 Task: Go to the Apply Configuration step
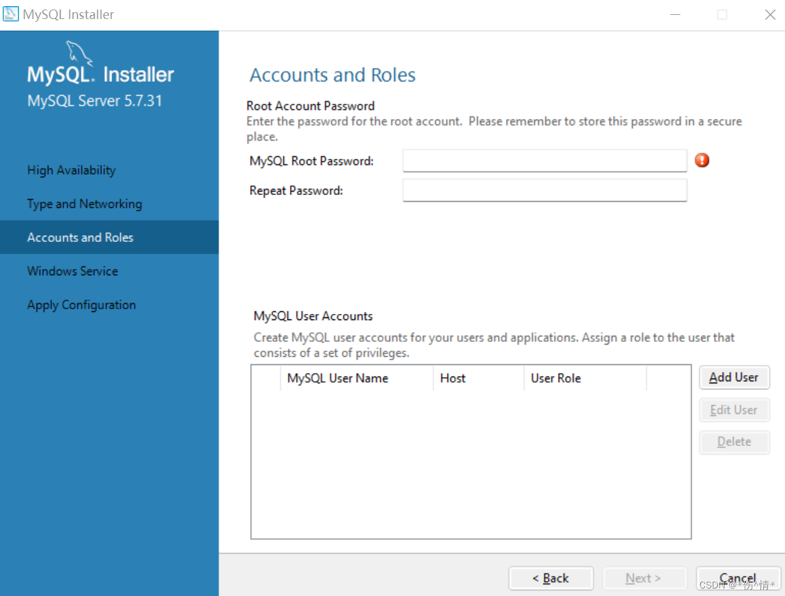pyautogui.click(x=81, y=304)
